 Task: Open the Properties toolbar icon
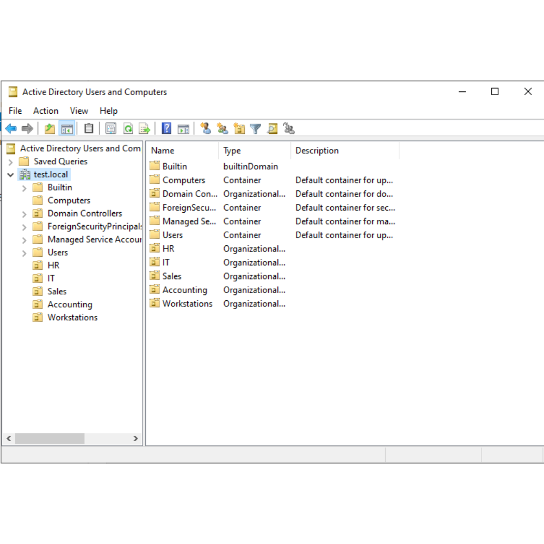click(111, 129)
